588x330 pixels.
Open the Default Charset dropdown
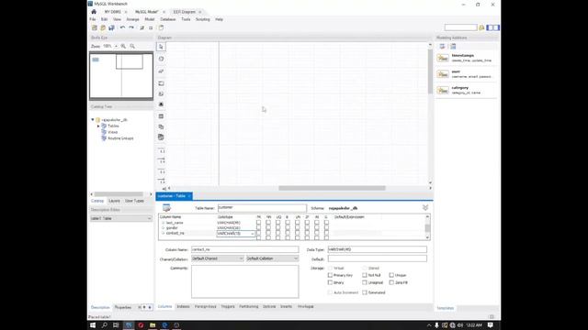pos(218,258)
